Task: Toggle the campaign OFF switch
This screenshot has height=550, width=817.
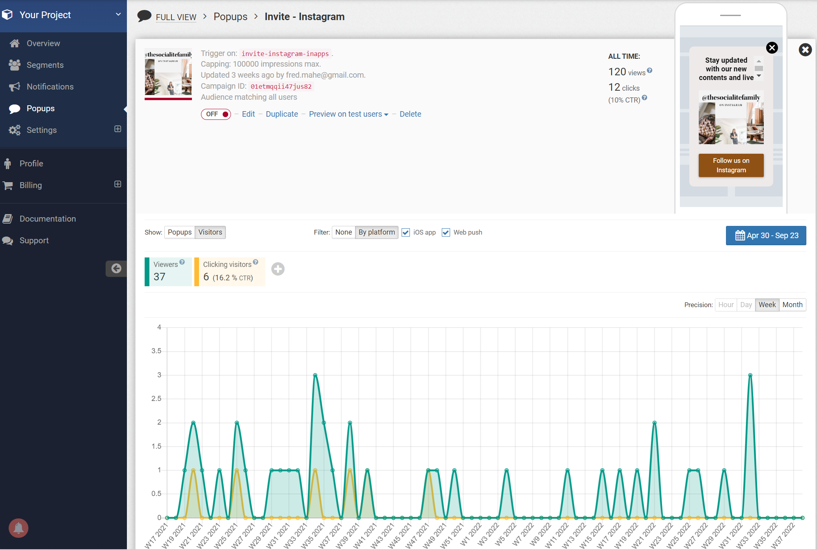Action: tap(216, 114)
